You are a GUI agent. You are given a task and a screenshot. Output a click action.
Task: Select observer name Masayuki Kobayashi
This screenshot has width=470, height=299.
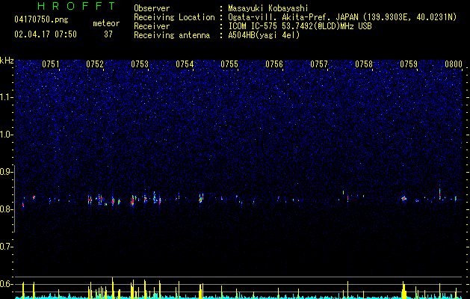pyautogui.click(x=268, y=8)
